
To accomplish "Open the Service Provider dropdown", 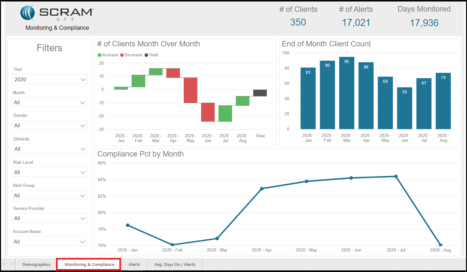I will pyautogui.click(x=50, y=218).
